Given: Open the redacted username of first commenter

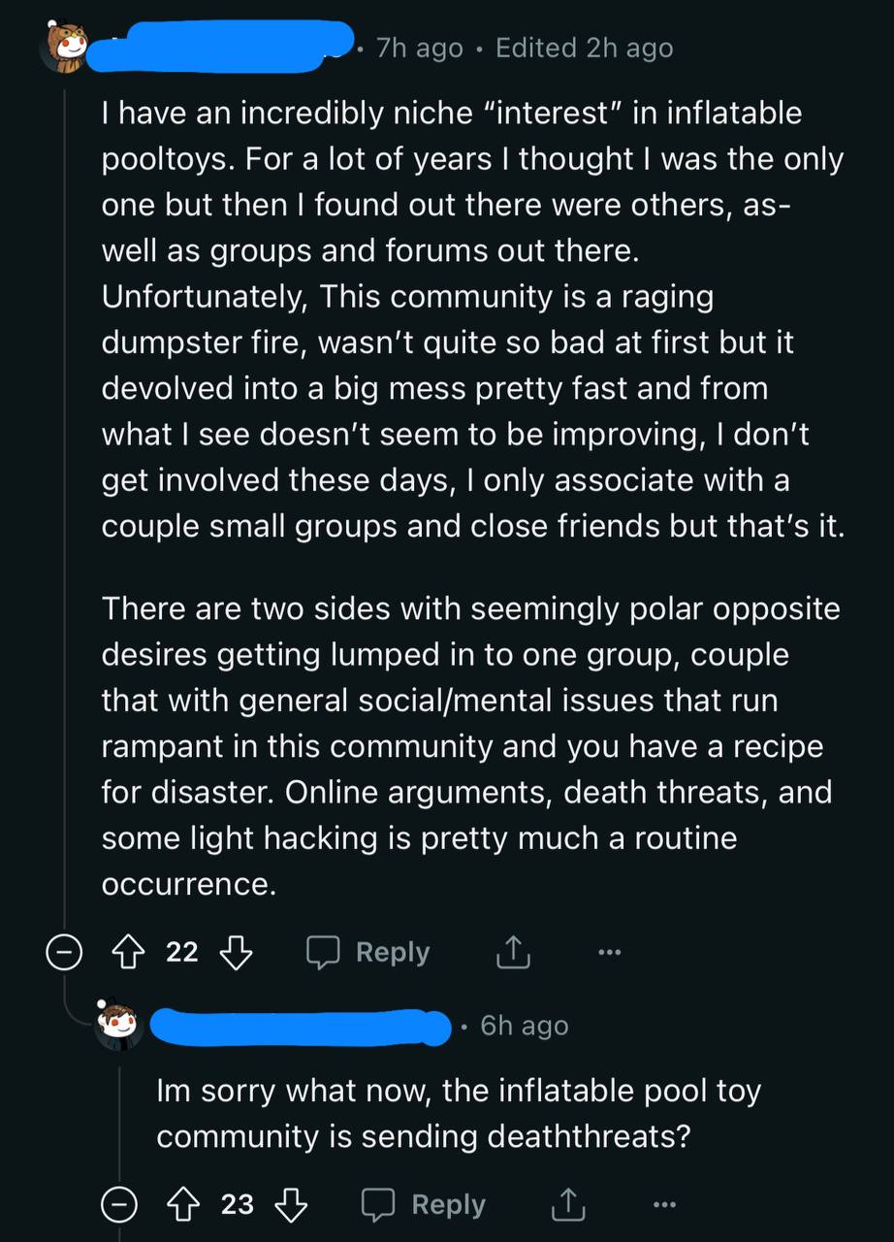Looking at the screenshot, I should pyautogui.click(x=221, y=46).
